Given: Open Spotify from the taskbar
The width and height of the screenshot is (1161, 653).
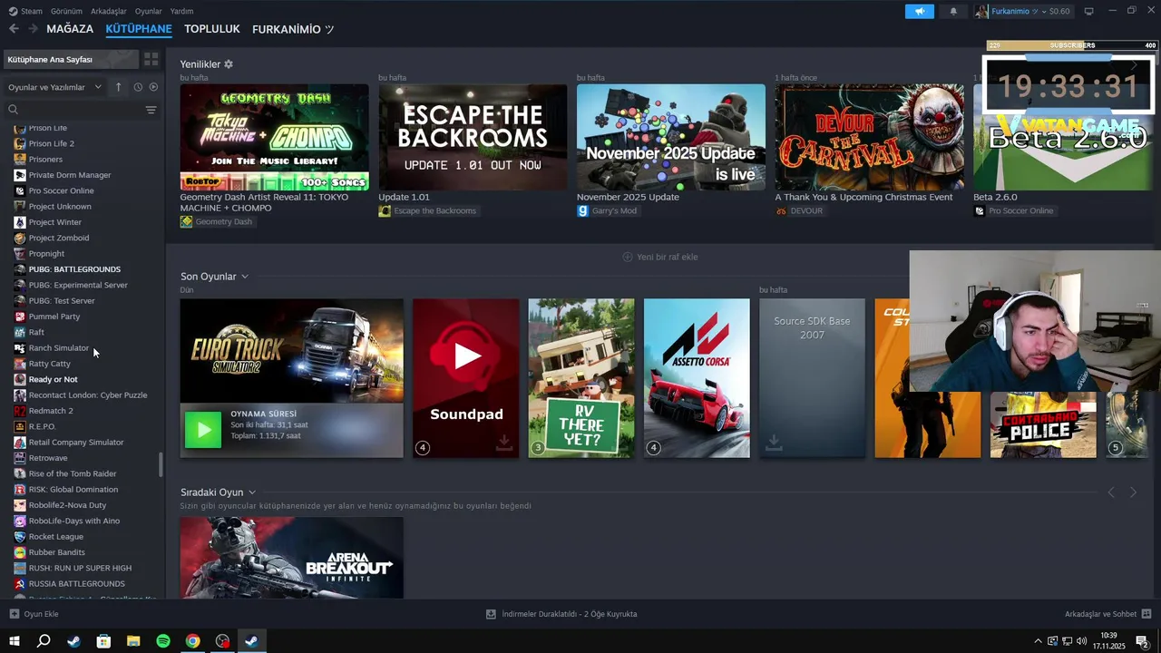Looking at the screenshot, I should click(163, 641).
